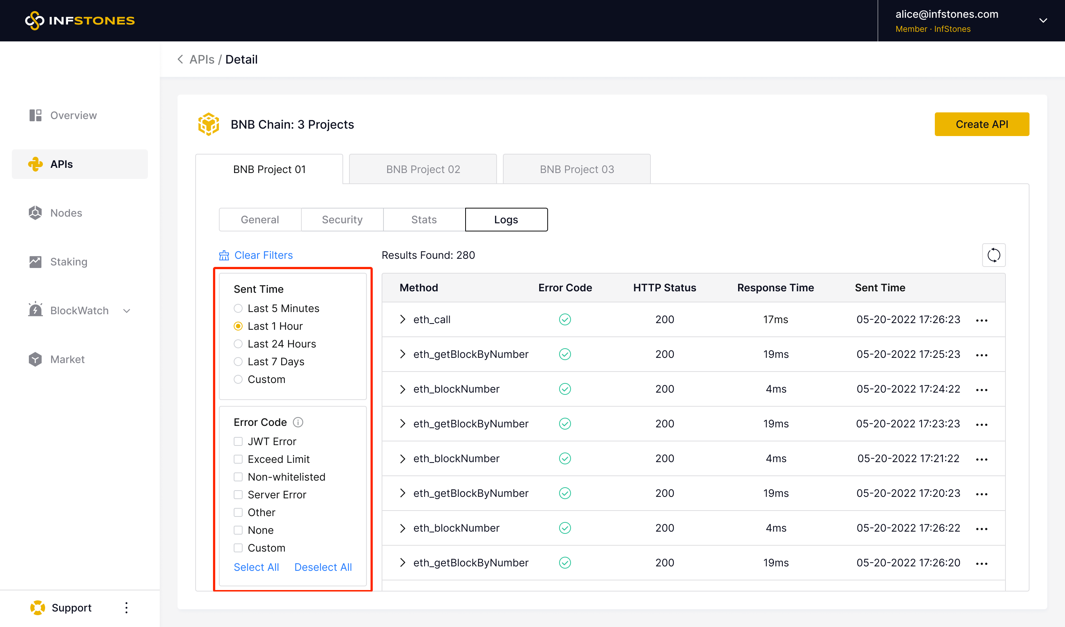This screenshot has width=1065, height=627.
Task: Click the back arrow beside APIs breadcrumb
Action: pos(180,60)
